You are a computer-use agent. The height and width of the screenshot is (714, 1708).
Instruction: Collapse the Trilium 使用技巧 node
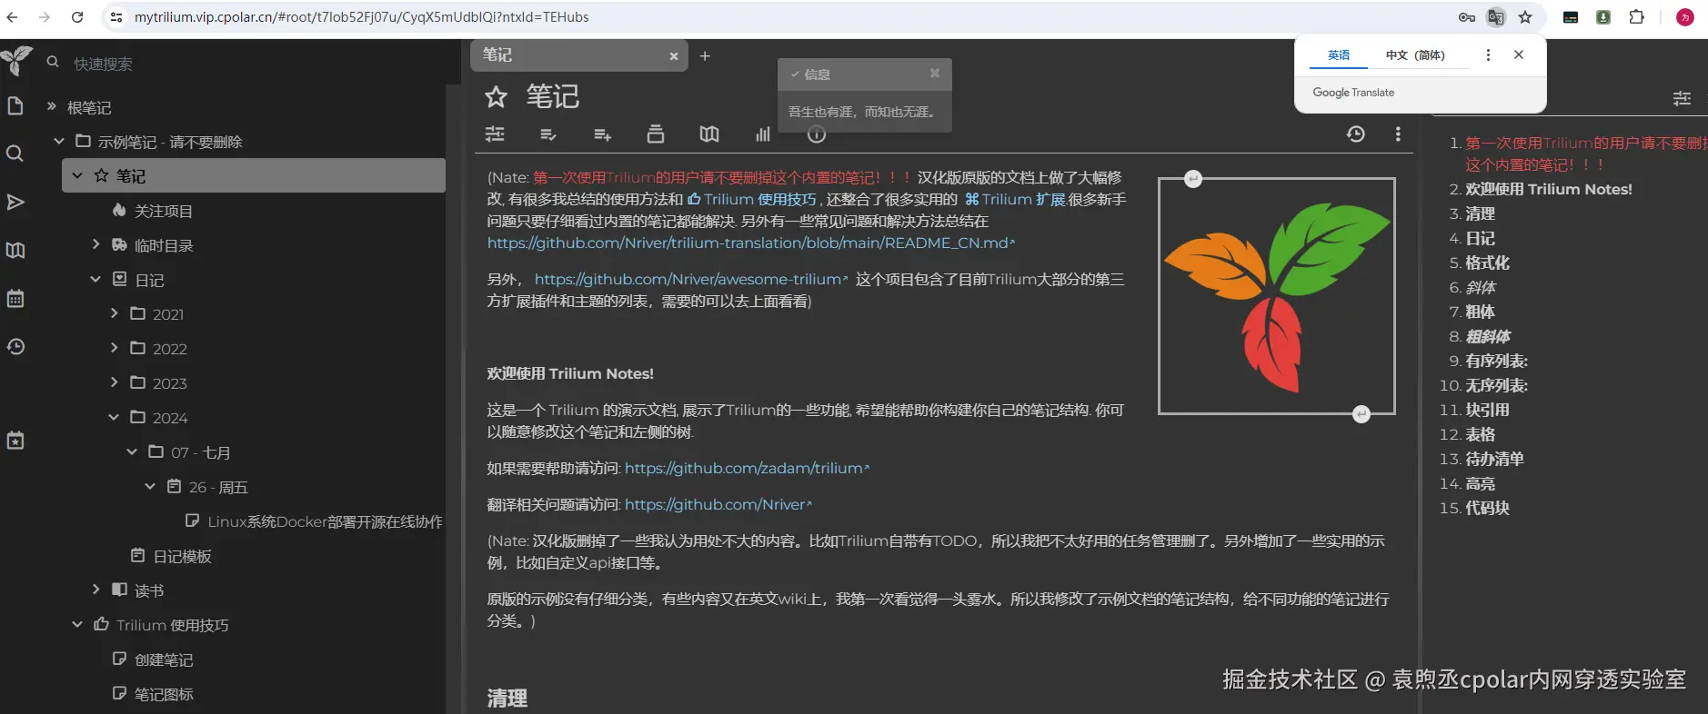click(77, 625)
